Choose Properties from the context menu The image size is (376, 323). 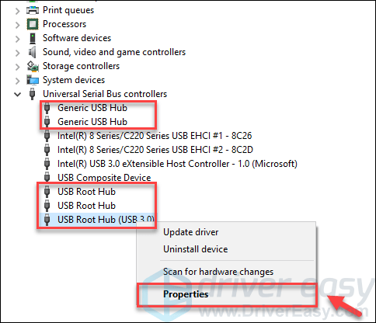186,294
